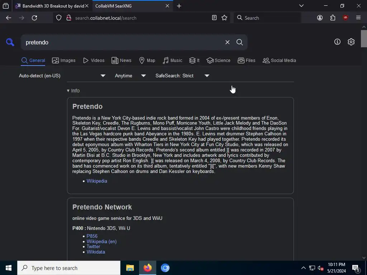Click the pretendo search input field
Viewport: 367px width, 275px height.
(x=122, y=42)
